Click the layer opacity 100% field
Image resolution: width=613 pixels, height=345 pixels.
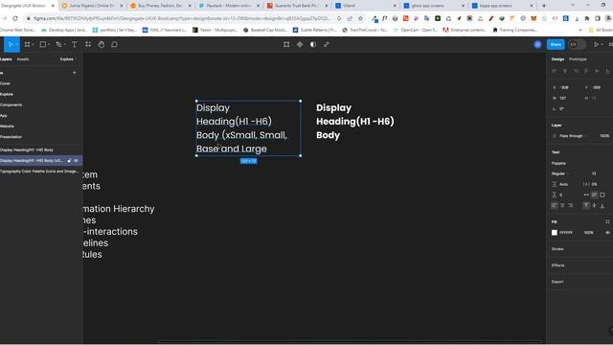pyautogui.click(x=604, y=136)
